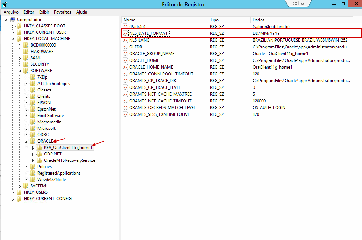Select the HARDWARE key label
Screen dimensions: 362x240
(42, 52)
